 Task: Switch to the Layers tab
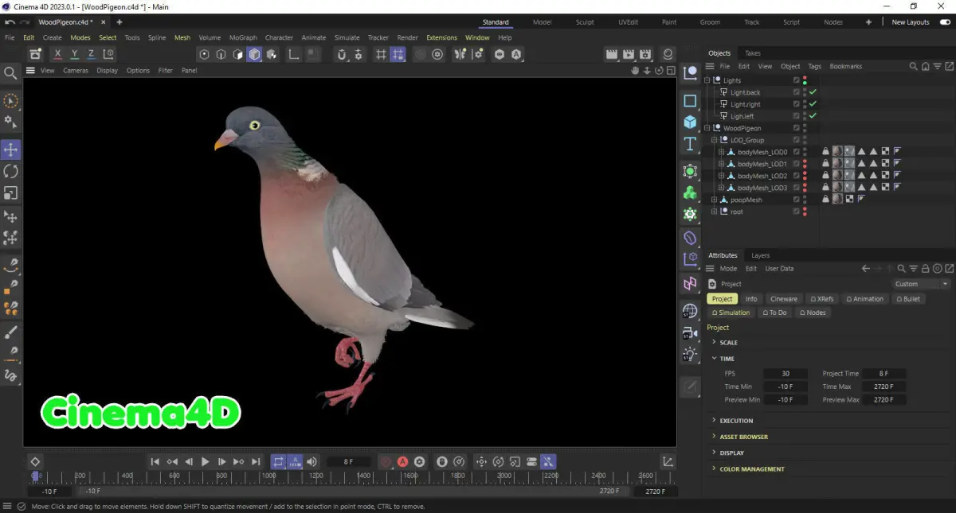(760, 255)
